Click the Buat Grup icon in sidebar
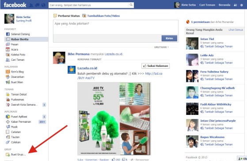247x161 pixels. (8, 154)
